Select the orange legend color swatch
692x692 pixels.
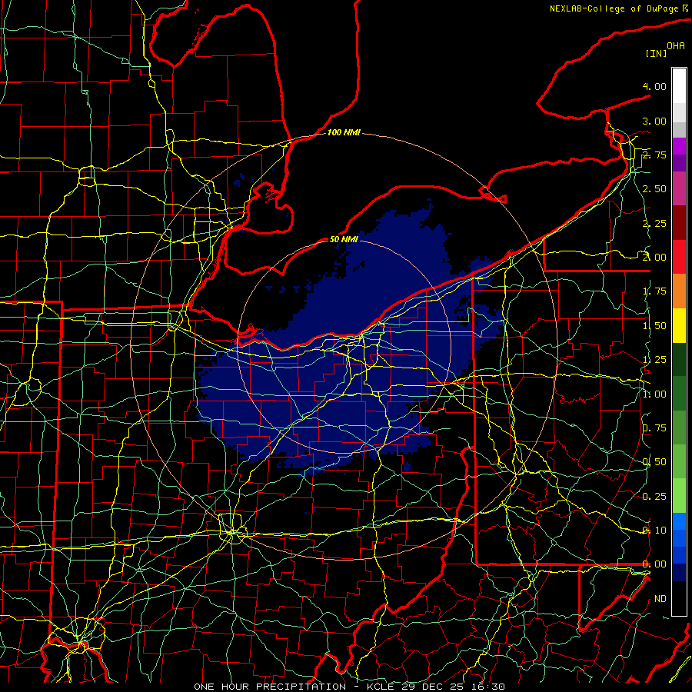click(679, 291)
